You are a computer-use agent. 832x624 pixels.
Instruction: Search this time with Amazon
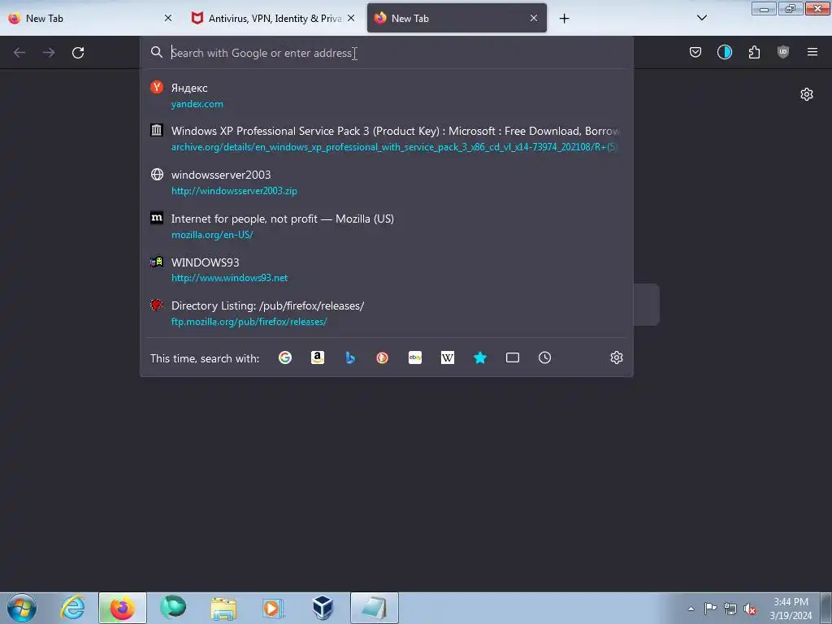pos(318,357)
